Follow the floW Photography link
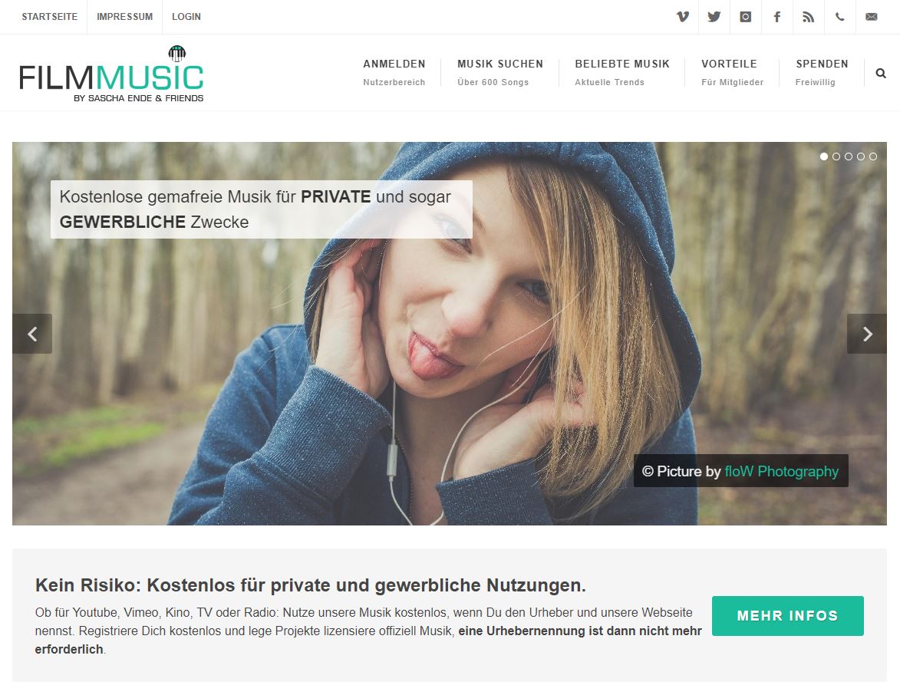Image resolution: width=900 pixels, height=695 pixels. (x=781, y=471)
